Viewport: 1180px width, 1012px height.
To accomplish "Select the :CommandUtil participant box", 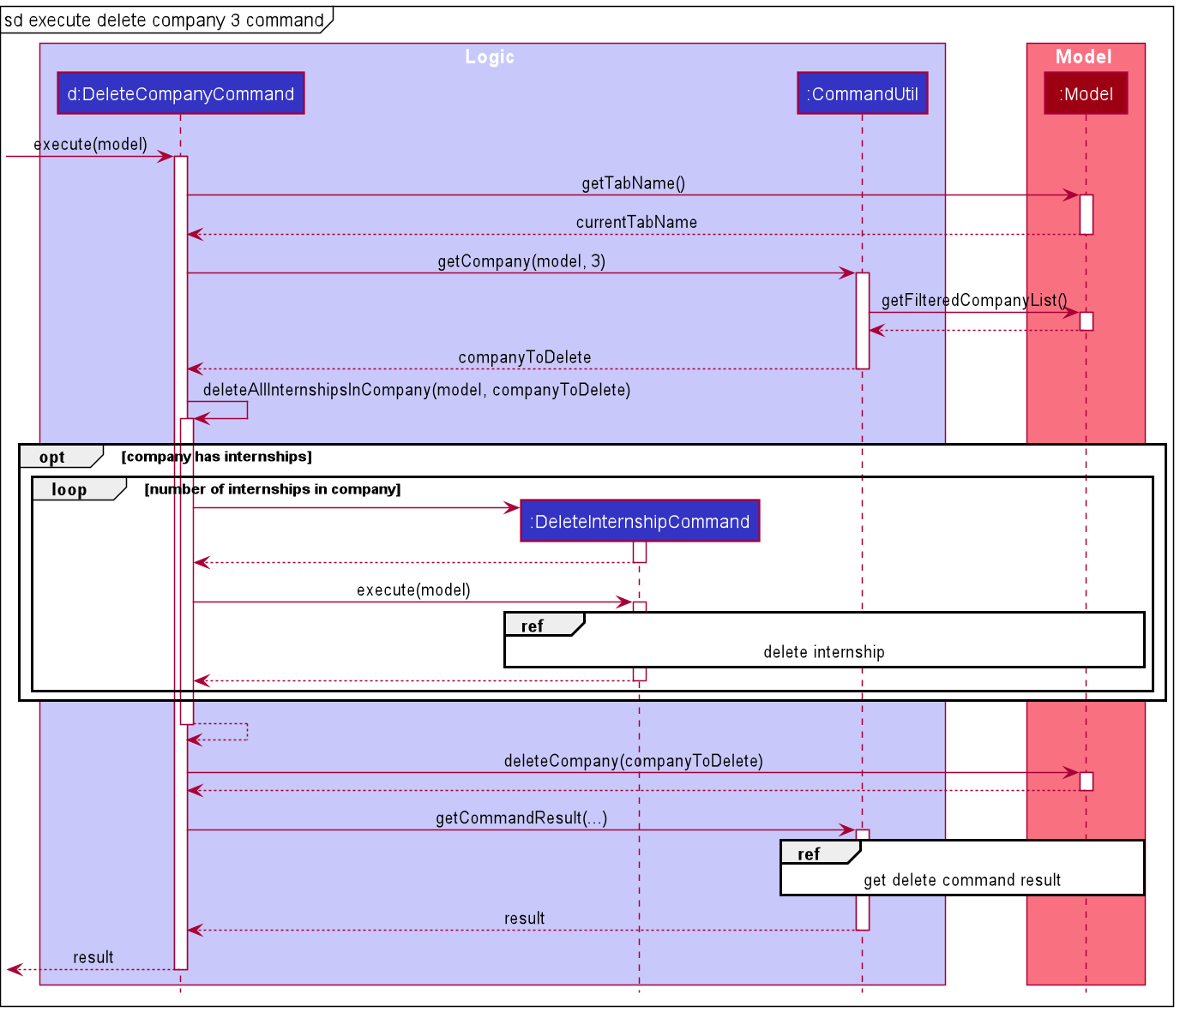I will pyautogui.click(x=862, y=93).
